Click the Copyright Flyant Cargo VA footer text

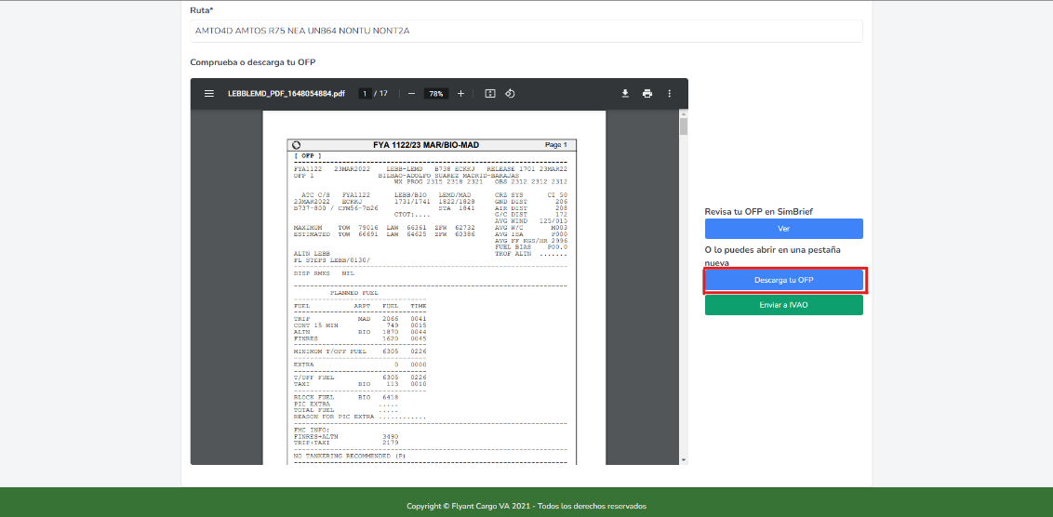click(x=526, y=506)
